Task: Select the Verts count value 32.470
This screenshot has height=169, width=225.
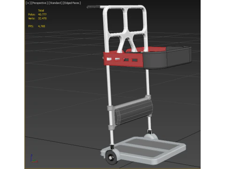Action: click(42, 18)
